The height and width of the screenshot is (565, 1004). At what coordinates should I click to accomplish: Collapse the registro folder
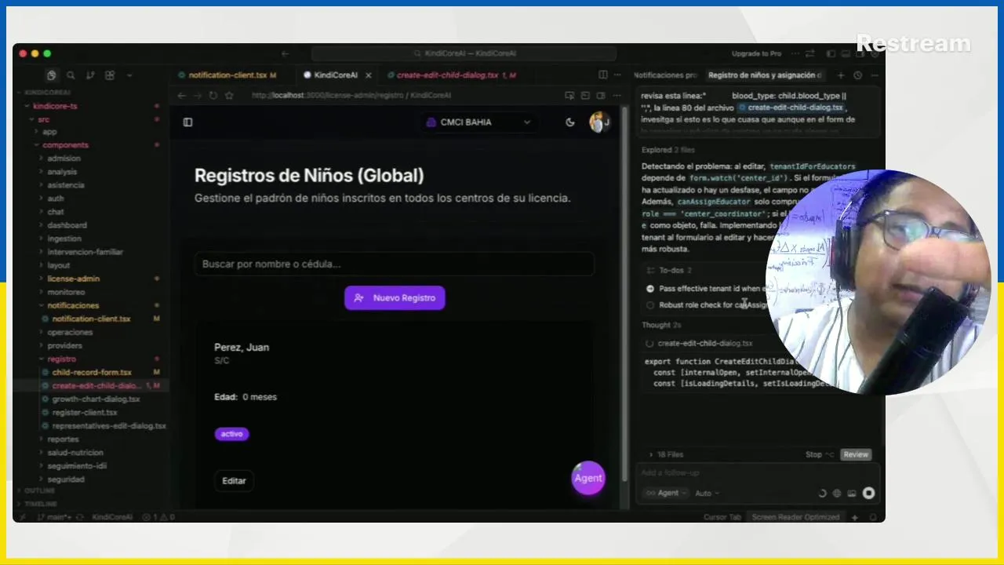click(61, 359)
